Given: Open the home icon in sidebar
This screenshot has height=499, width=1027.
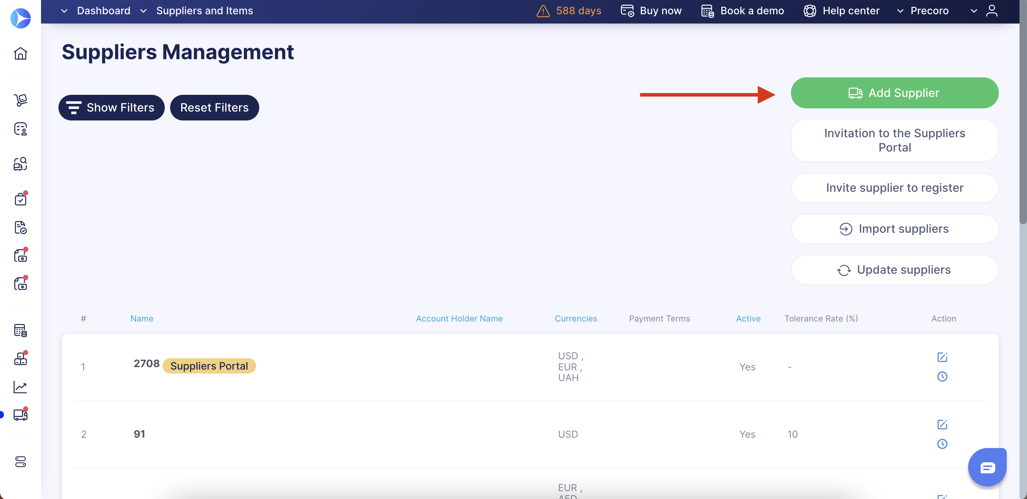Looking at the screenshot, I should coord(20,53).
